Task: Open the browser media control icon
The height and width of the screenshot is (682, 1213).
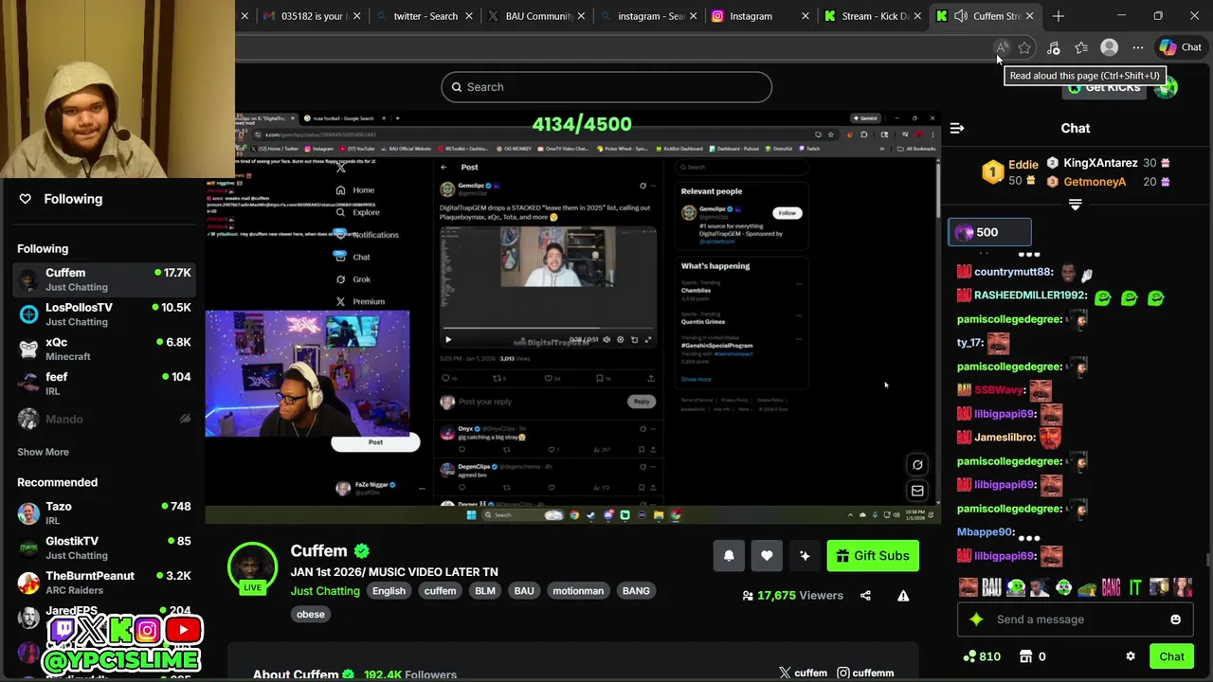Action: click(x=1053, y=47)
